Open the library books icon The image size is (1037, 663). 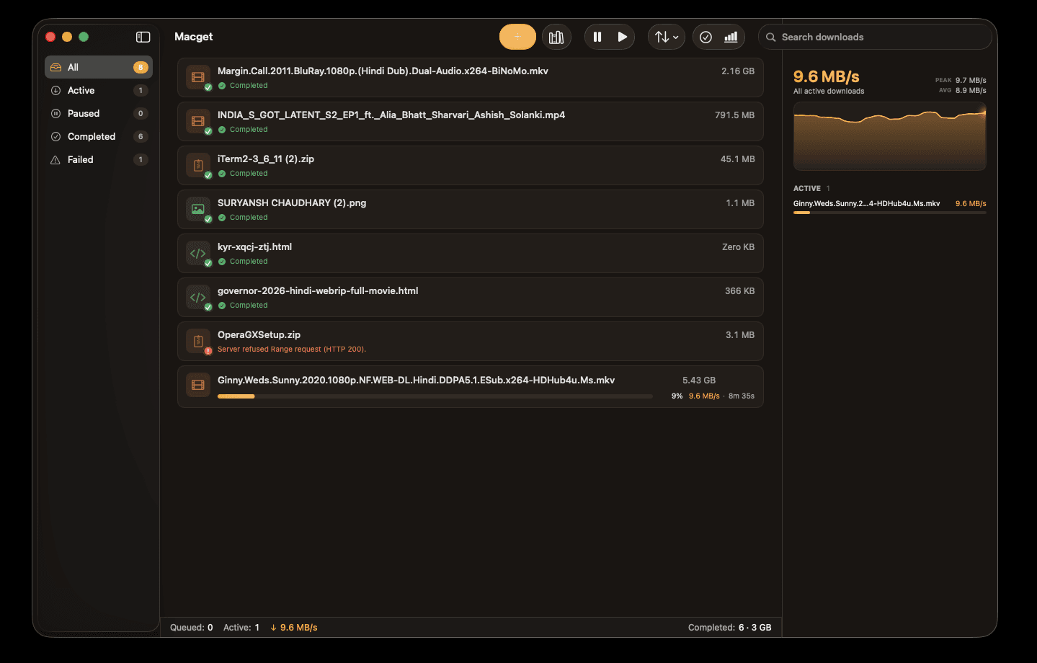coord(556,37)
